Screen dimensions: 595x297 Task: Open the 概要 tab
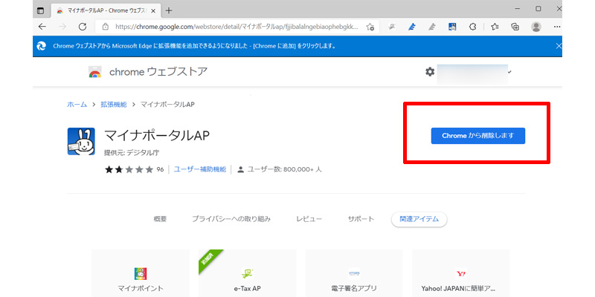pyautogui.click(x=160, y=219)
